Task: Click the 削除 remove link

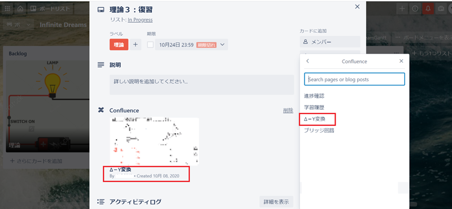Action: [288, 110]
